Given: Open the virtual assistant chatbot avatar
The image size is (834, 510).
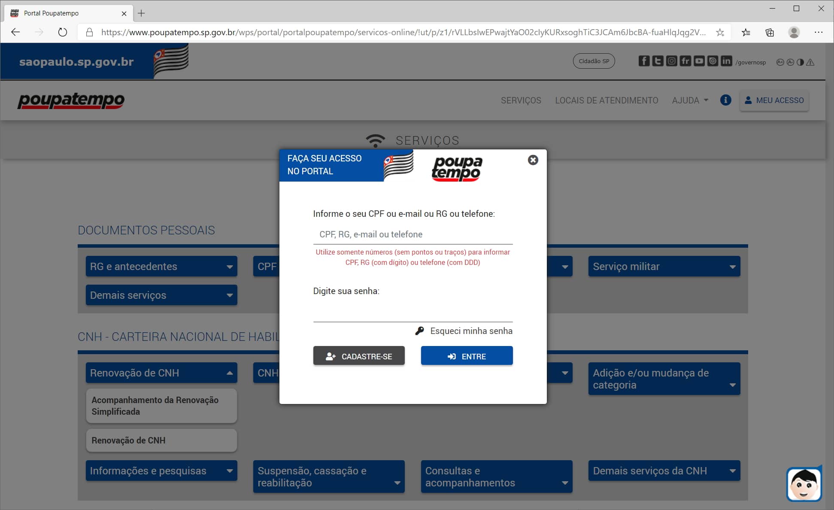Looking at the screenshot, I should click(804, 484).
